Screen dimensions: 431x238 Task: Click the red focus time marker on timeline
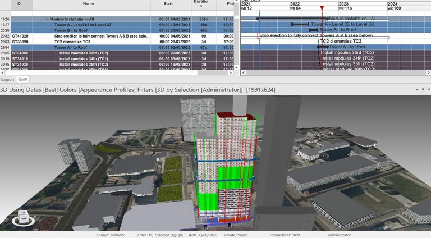[x=322, y=8]
